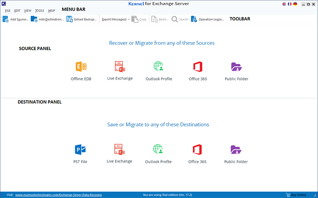Click 'Save or Migrate to any of these Destinations'
The width and height of the screenshot is (318, 198).
pos(158,125)
